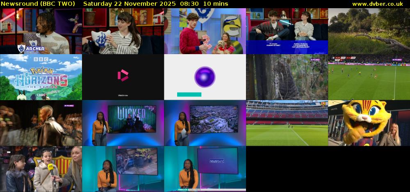Select the stage performer in cloak thumbnail
Screen dimensions: 410x192
[41, 123]
